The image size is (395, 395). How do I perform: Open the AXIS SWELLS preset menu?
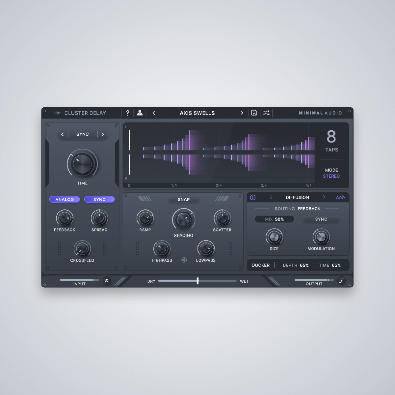point(197,113)
